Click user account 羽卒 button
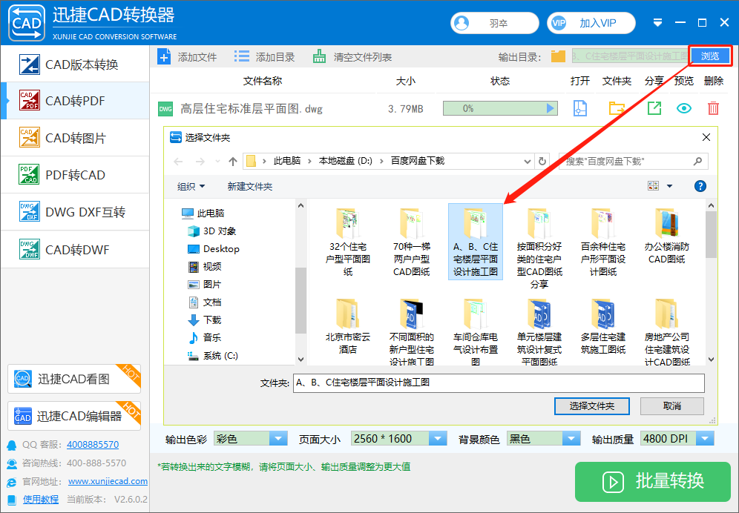 point(494,23)
